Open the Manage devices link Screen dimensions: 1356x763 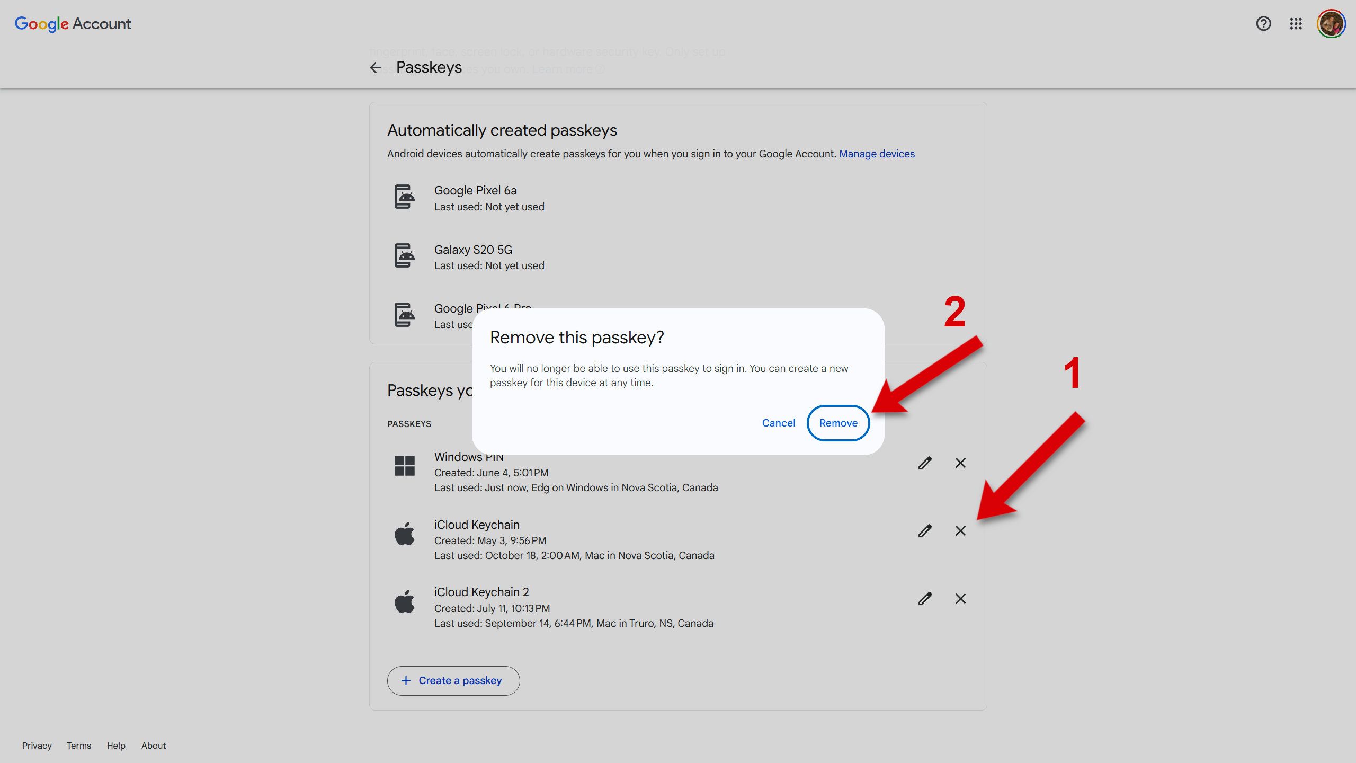[877, 154]
